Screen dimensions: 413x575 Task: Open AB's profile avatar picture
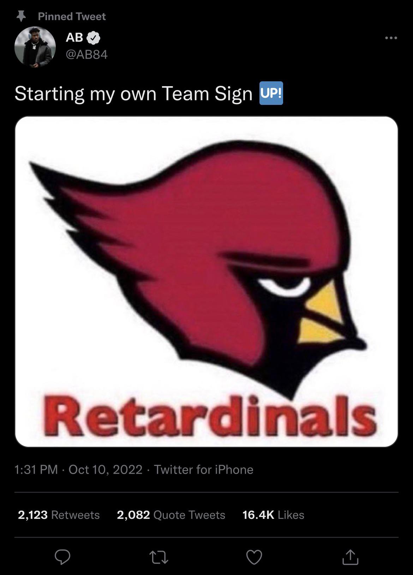(x=35, y=47)
